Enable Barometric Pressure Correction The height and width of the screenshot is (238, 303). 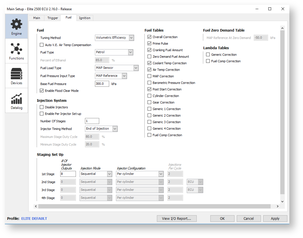pos(150,83)
